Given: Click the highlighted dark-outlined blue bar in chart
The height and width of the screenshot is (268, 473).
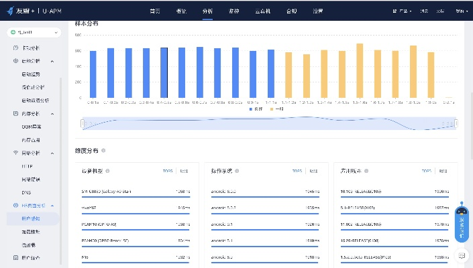Looking at the screenshot, I should [x=164, y=74].
